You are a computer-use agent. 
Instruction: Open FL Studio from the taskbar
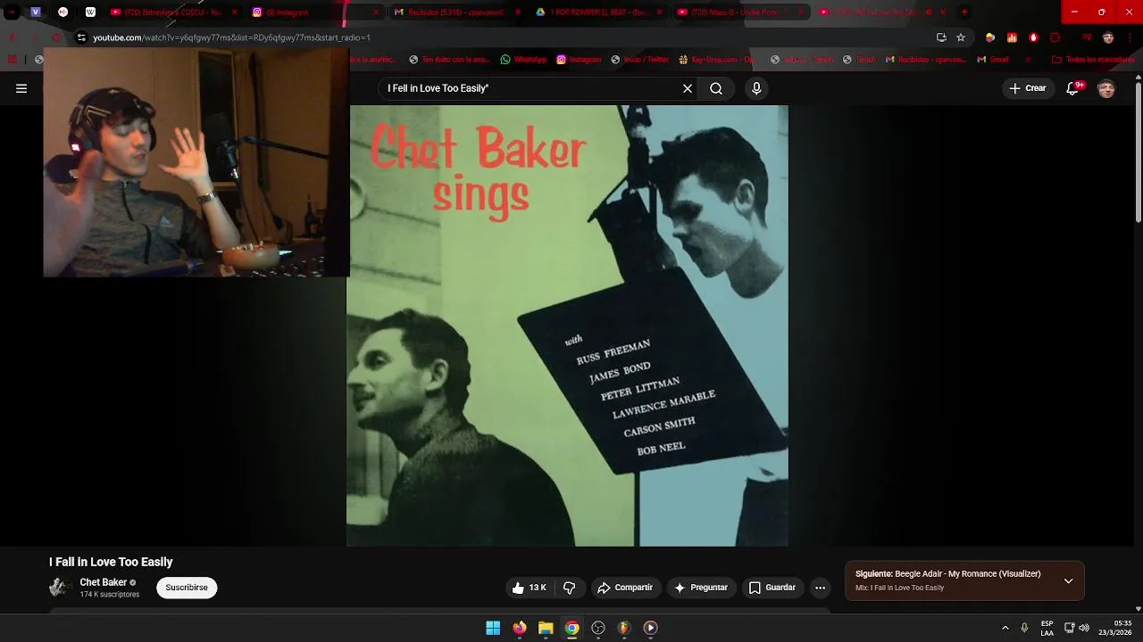[624, 628]
